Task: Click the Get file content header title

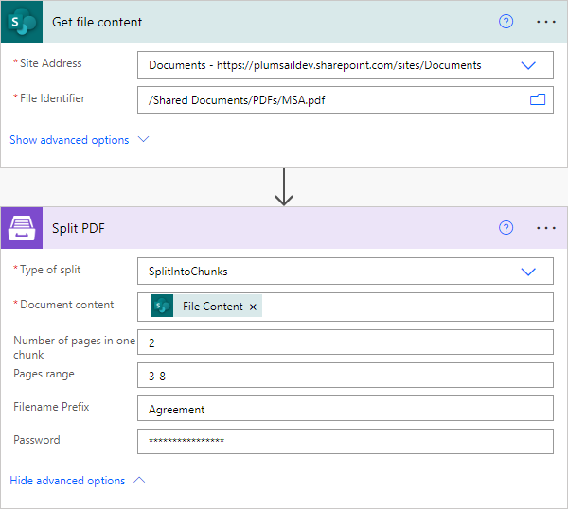Action: point(98,22)
